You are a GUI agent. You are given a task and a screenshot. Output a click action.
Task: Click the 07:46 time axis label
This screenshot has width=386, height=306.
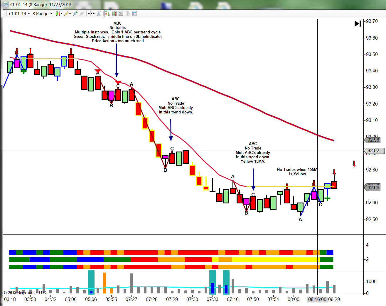[x=233, y=299]
